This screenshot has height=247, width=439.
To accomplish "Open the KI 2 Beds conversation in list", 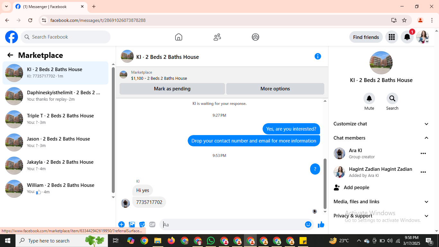I will (x=55, y=73).
